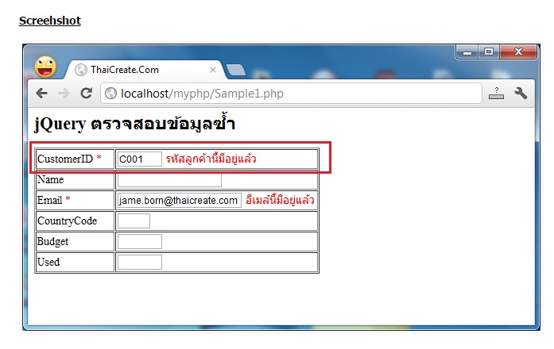Click the underlined Screenshot heading

pos(50,21)
